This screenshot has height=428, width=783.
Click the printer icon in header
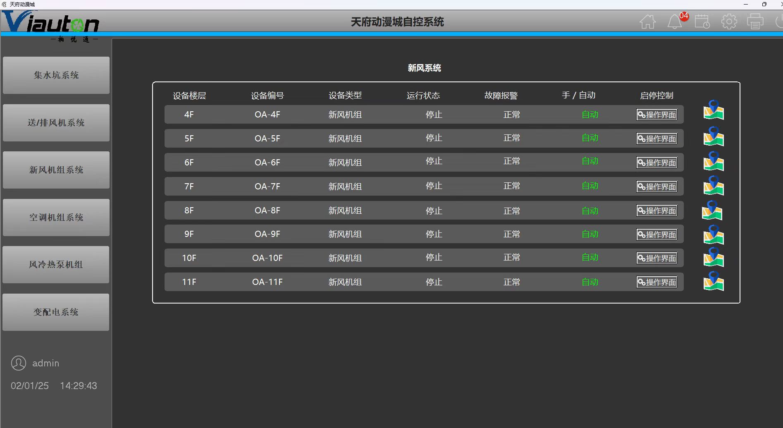click(755, 22)
